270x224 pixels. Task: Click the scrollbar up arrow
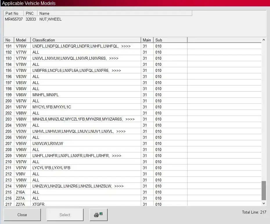tap(264, 40)
